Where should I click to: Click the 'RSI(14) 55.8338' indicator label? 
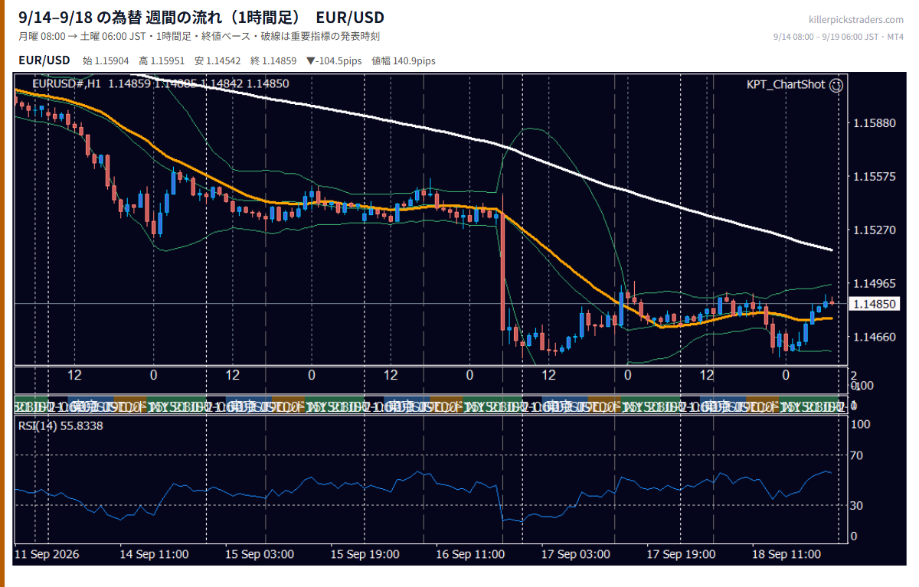pyautogui.click(x=61, y=426)
